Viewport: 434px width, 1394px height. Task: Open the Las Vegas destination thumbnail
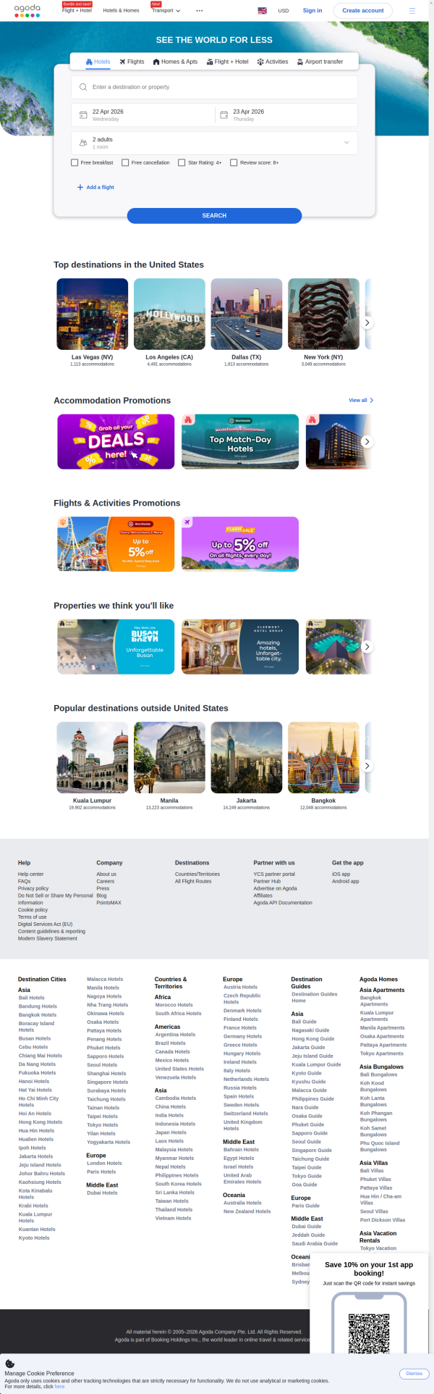92,314
